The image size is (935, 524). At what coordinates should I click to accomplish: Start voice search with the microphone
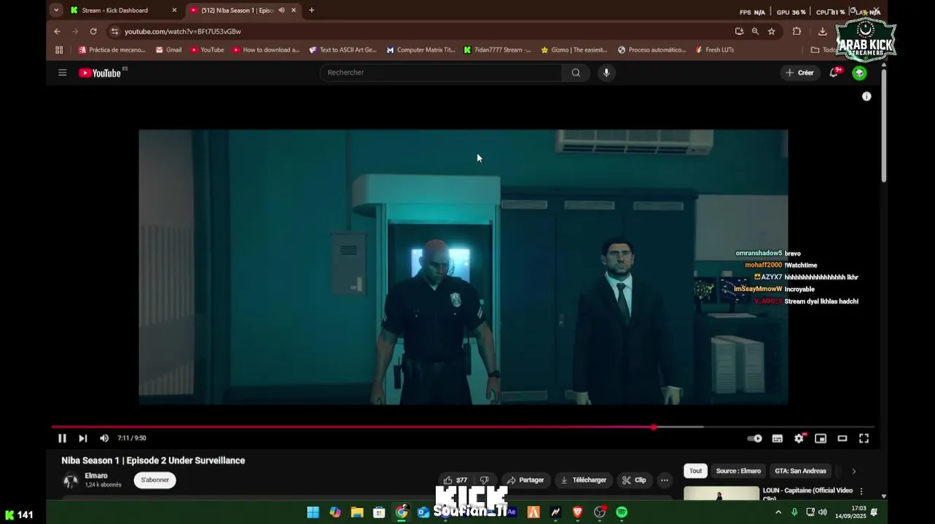pos(606,73)
